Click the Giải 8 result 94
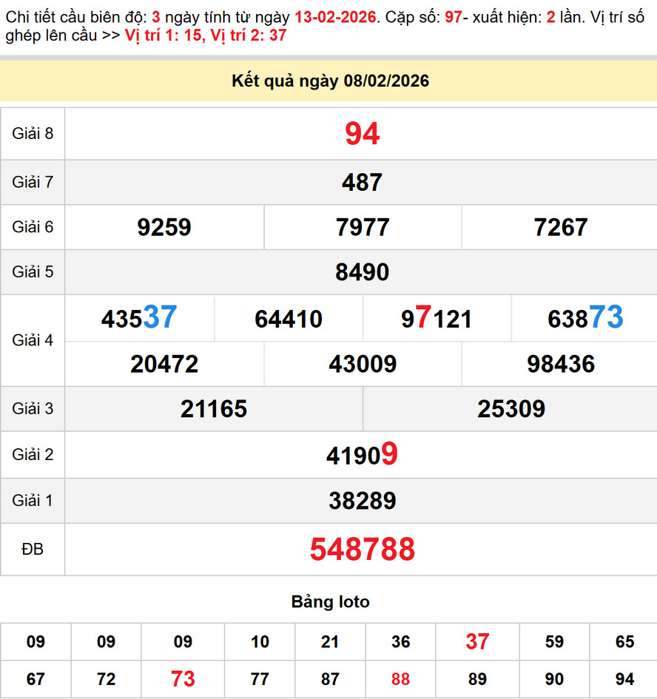Screen dimensions: 657x699 pyautogui.click(x=362, y=134)
